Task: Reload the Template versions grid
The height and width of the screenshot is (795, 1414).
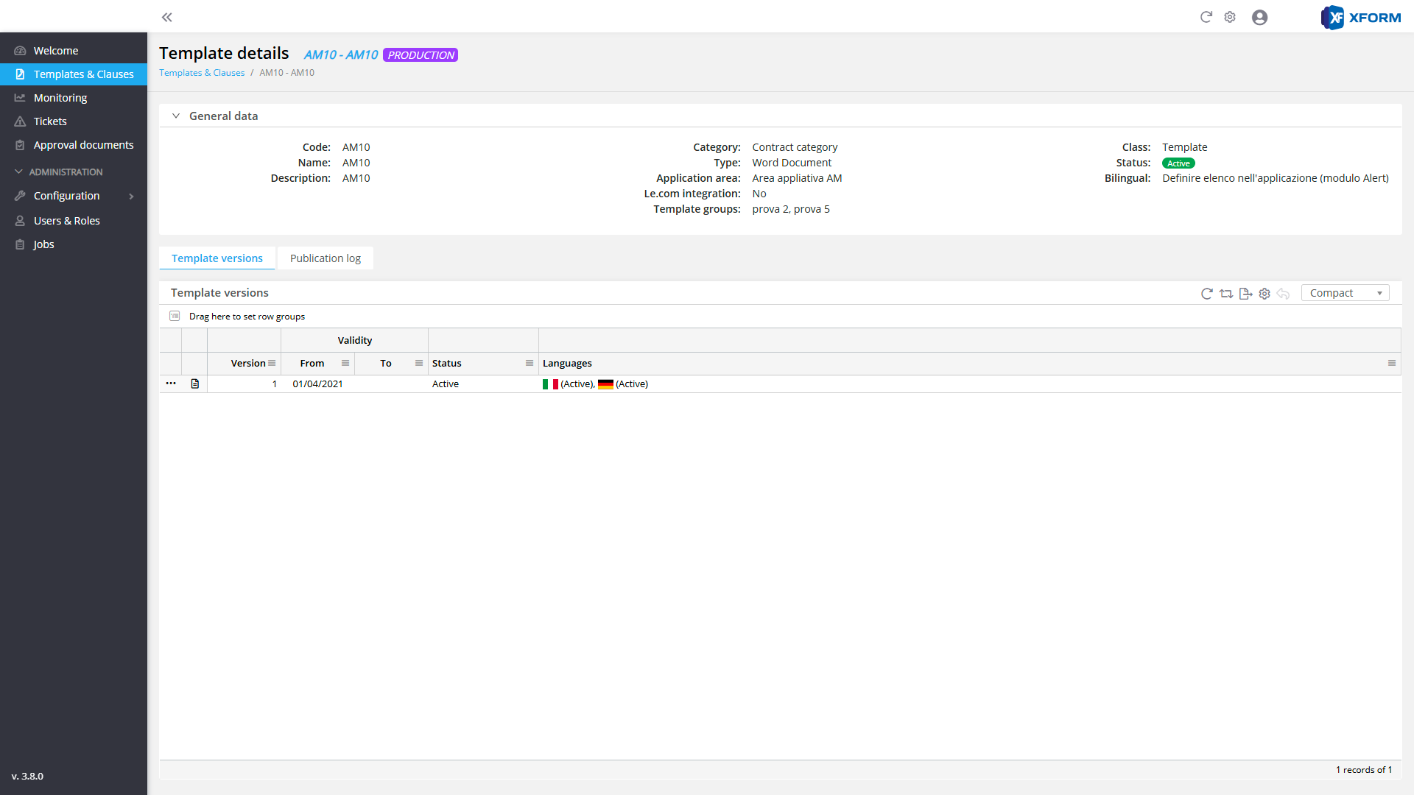Action: [x=1206, y=294]
